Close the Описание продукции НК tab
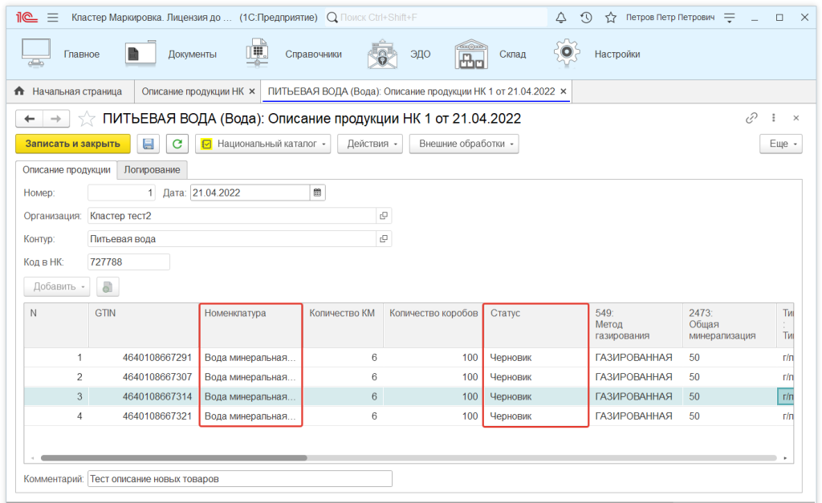This screenshot has height=503, width=822. pyautogui.click(x=251, y=91)
